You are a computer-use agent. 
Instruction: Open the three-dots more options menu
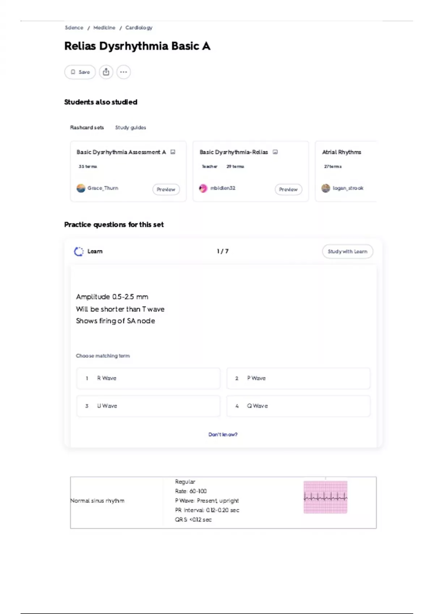[123, 72]
